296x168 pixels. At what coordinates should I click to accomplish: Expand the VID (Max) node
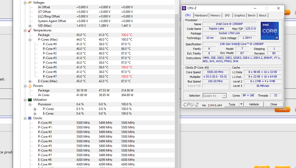coord(30,26)
